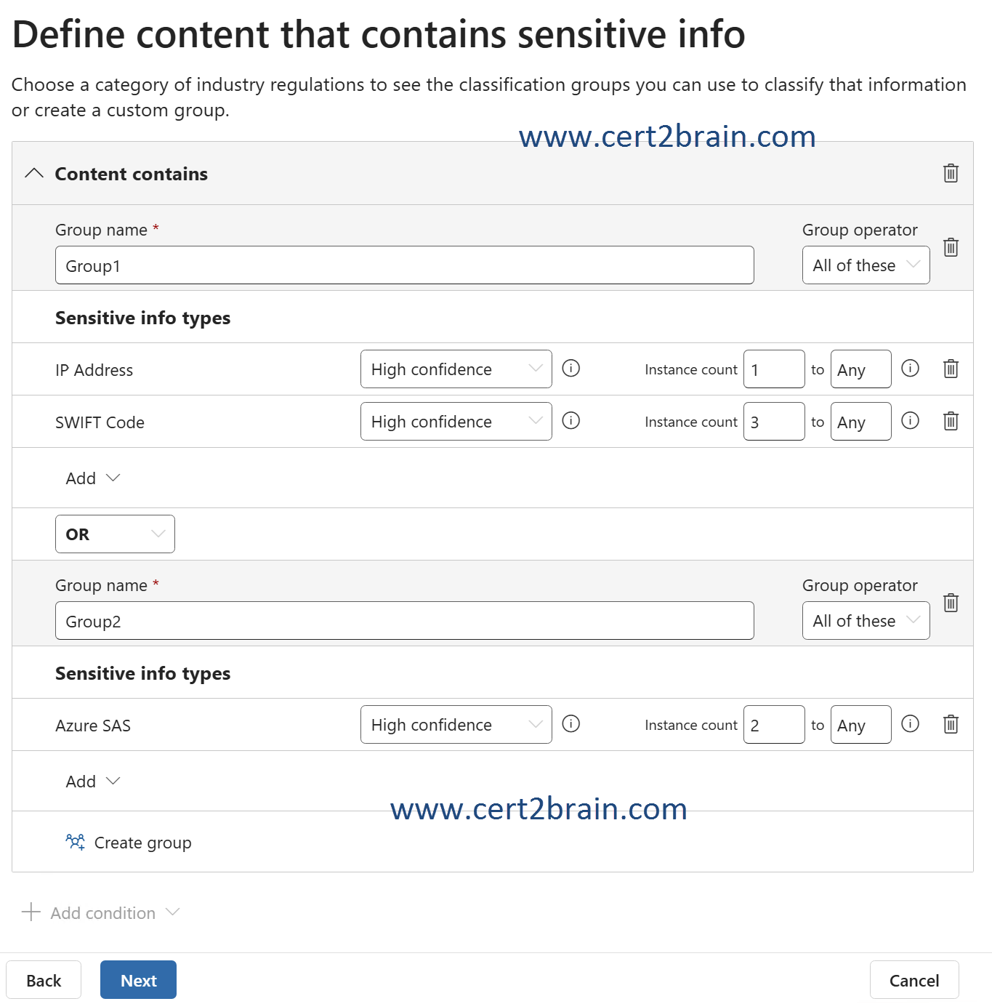The height and width of the screenshot is (1004, 992).
Task: Show info next to IP Address confidence level
Action: click(x=571, y=369)
